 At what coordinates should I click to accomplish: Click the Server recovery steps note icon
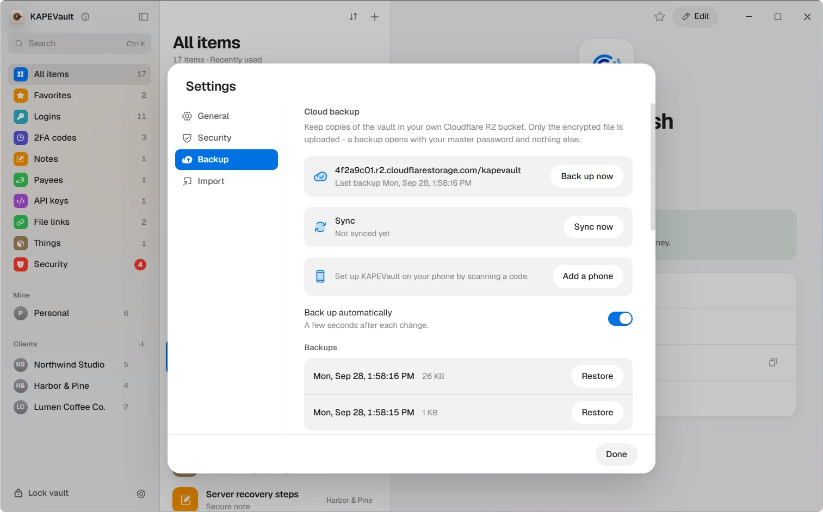click(185, 500)
